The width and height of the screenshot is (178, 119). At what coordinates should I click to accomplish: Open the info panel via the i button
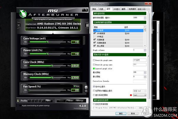coord(87,25)
